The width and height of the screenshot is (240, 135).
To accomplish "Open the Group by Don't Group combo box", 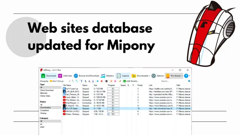I will [60, 81].
